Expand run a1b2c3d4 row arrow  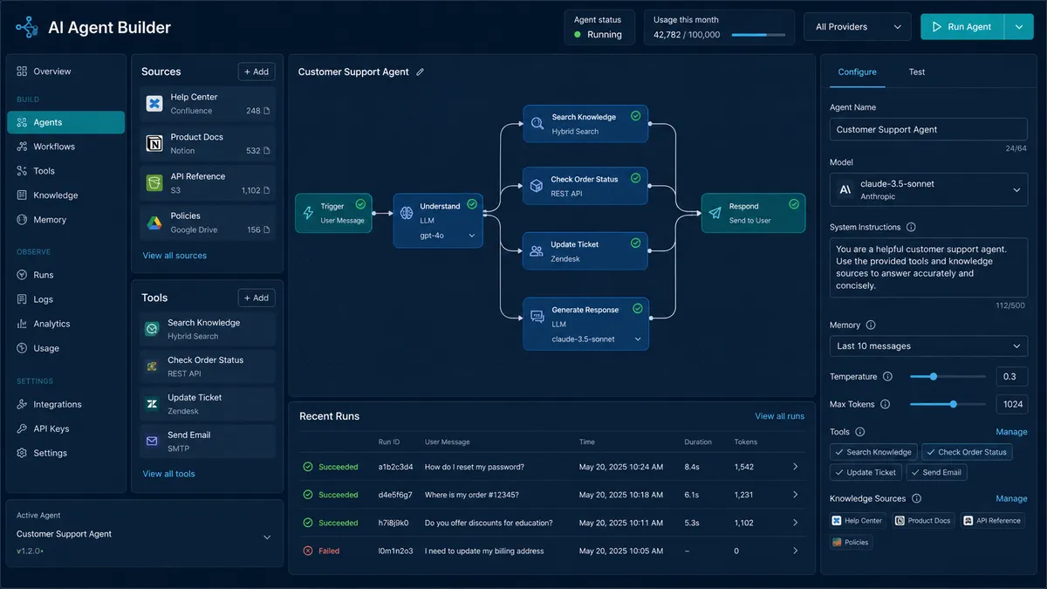tap(796, 467)
